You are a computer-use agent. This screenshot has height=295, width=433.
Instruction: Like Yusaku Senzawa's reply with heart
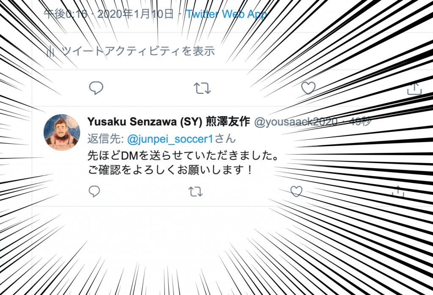pyautogui.click(x=296, y=191)
